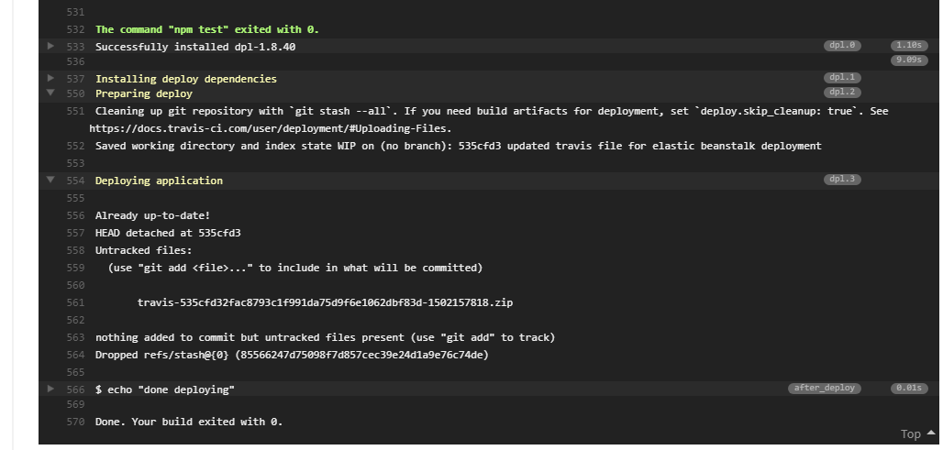Click the dpl.0 label badge
This screenshot has height=450, width=943.
pyautogui.click(x=842, y=46)
